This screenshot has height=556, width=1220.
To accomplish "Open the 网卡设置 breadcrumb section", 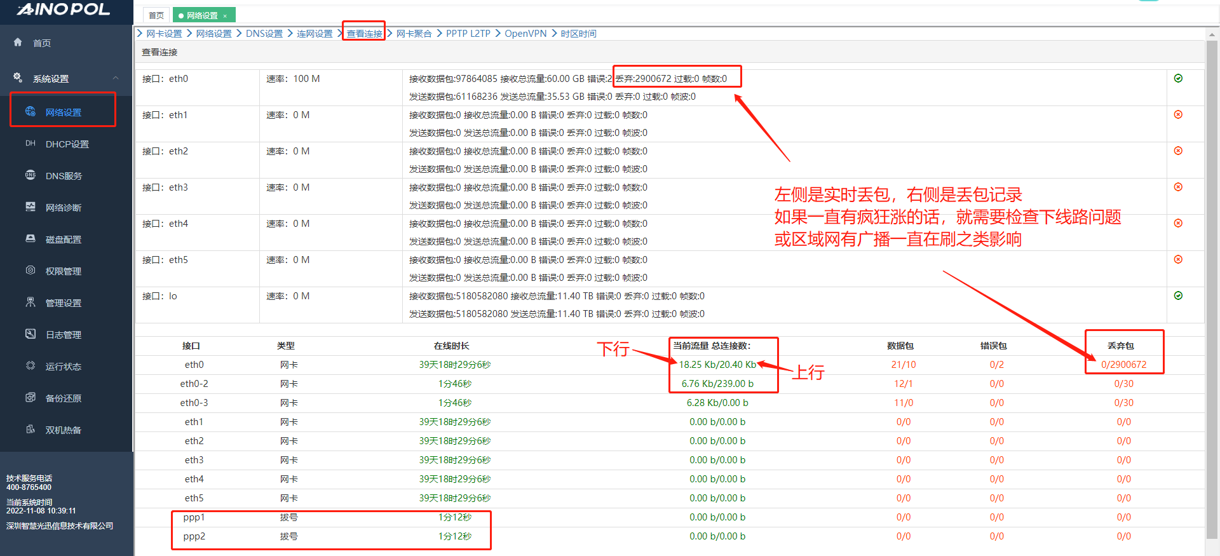I will click(164, 34).
